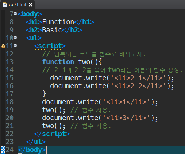Collapse the body tag fold on line 7
The image size is (185, 154).
(15, 13)
